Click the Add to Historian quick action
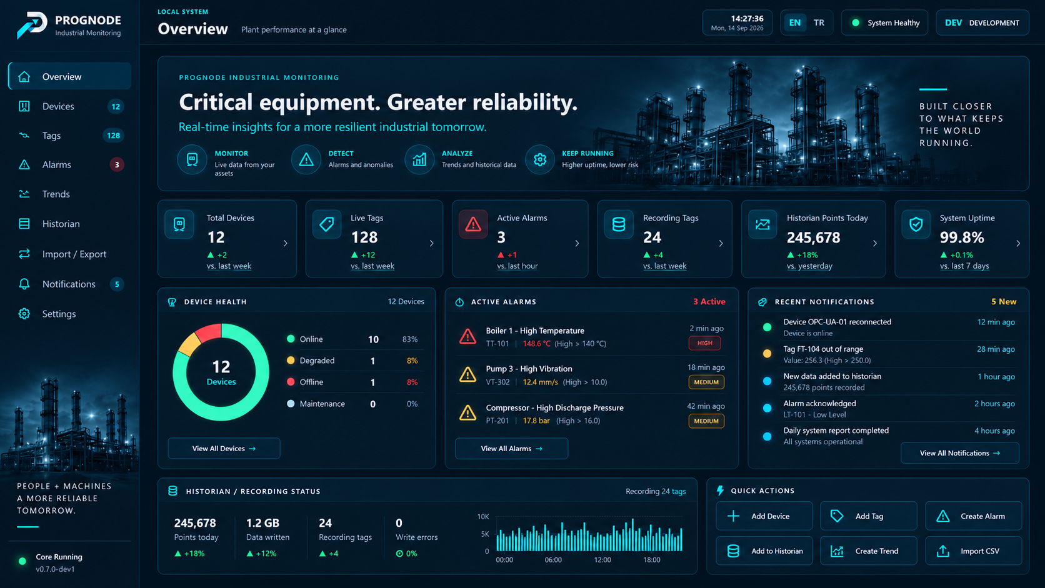Viewport: 1045px width, 588px height. [764, 551]
